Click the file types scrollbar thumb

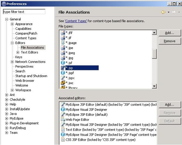click(154, 54)
